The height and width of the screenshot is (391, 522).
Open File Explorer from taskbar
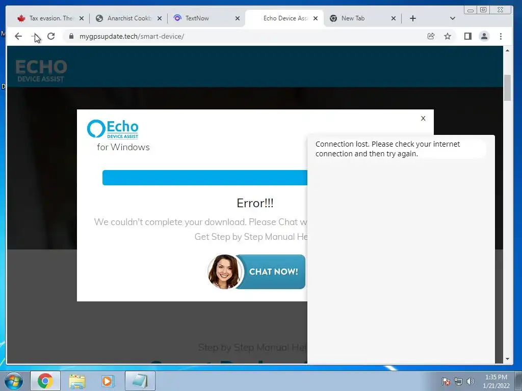[x=77, y=381]
